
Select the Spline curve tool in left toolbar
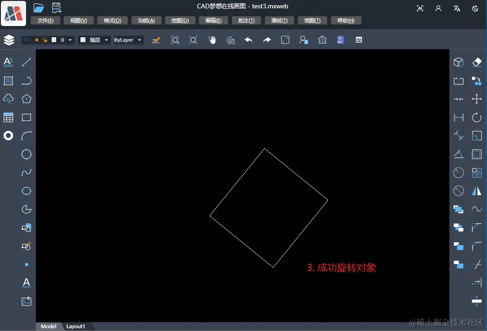(26, 173)
